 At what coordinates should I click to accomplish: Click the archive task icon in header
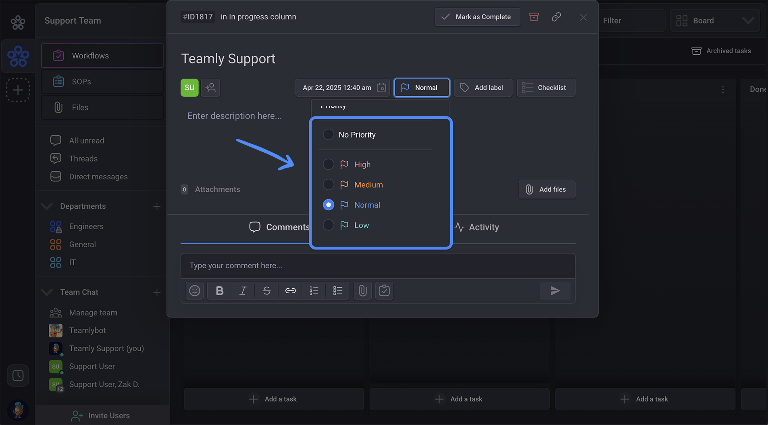pyautogui.click(x=534, y=17)
